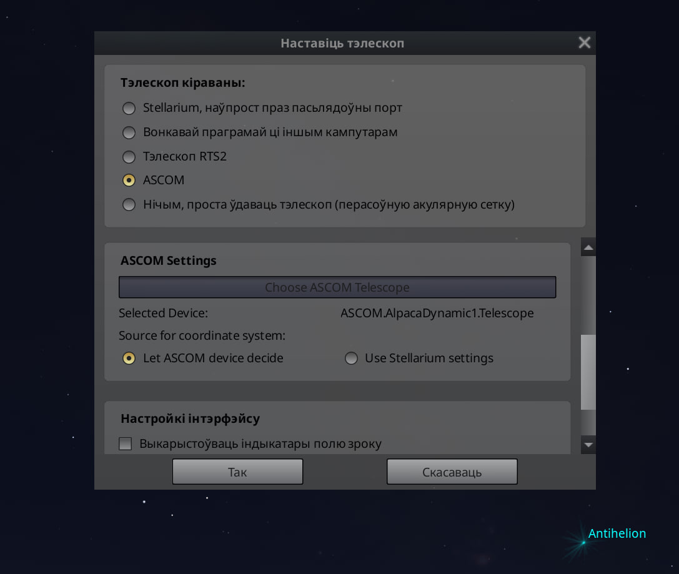Click the vertical scrollbar thumb
The width and height of the screenshot is (679, 574).
588,372
